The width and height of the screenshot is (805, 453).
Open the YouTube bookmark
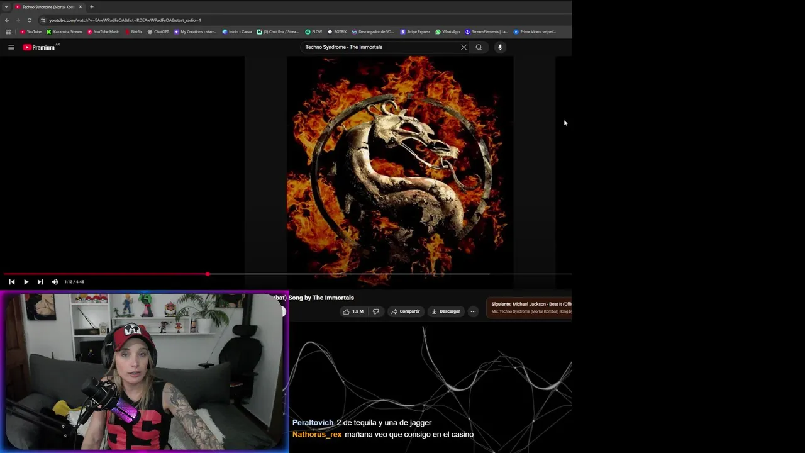tap(31, 31)
